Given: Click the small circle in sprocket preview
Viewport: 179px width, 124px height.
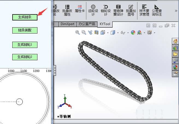Looking at the screenshot, I should pos(19,102).
